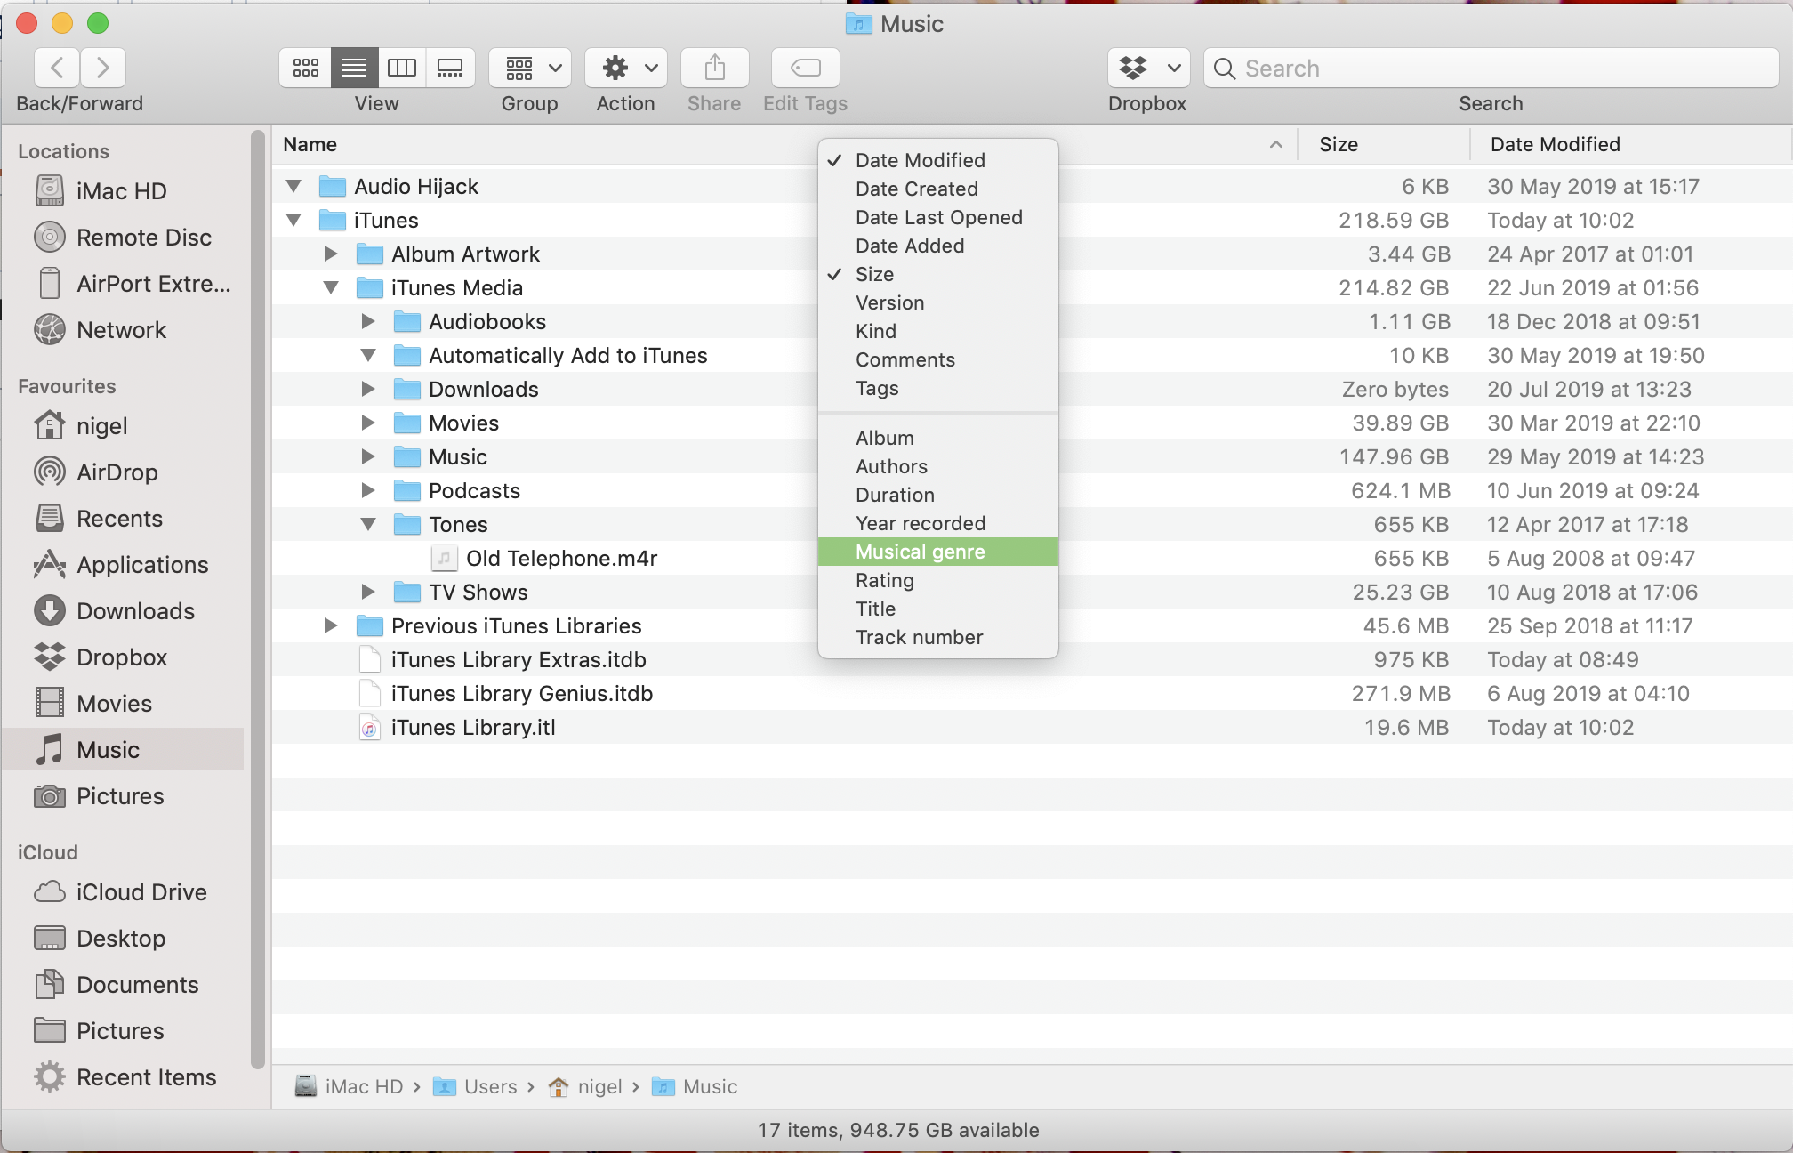
Task: Uncheck Date Modified column option
Action: tap(937, 160)
